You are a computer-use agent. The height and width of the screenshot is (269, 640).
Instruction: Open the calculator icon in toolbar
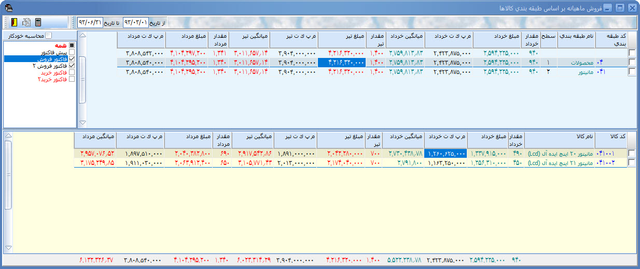(38, 22)
